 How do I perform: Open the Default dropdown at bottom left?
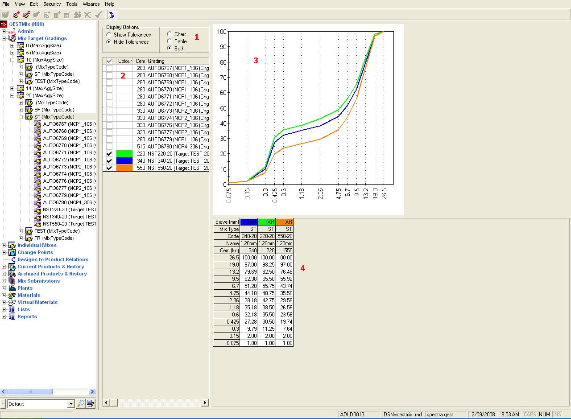[70, 404]
